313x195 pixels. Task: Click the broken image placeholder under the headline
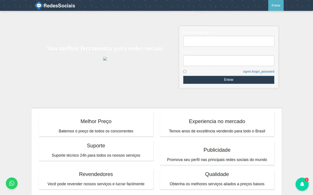coord(105,59)
